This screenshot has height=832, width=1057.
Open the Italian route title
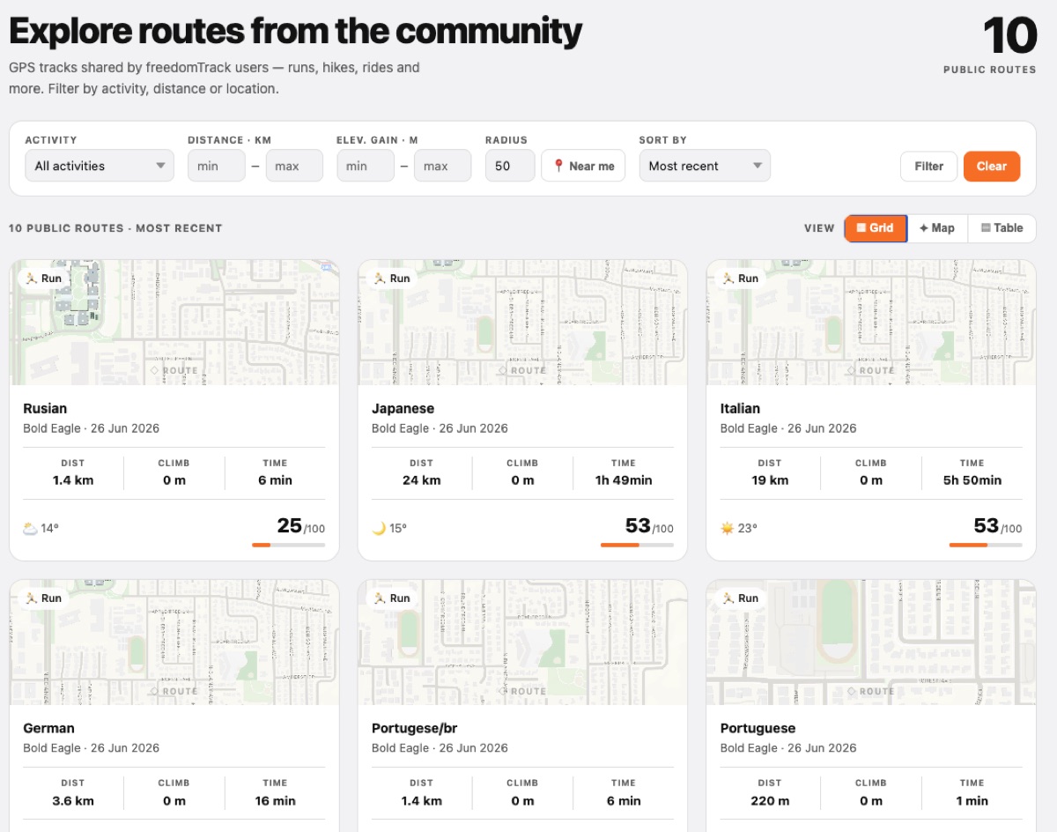(740, 408)
